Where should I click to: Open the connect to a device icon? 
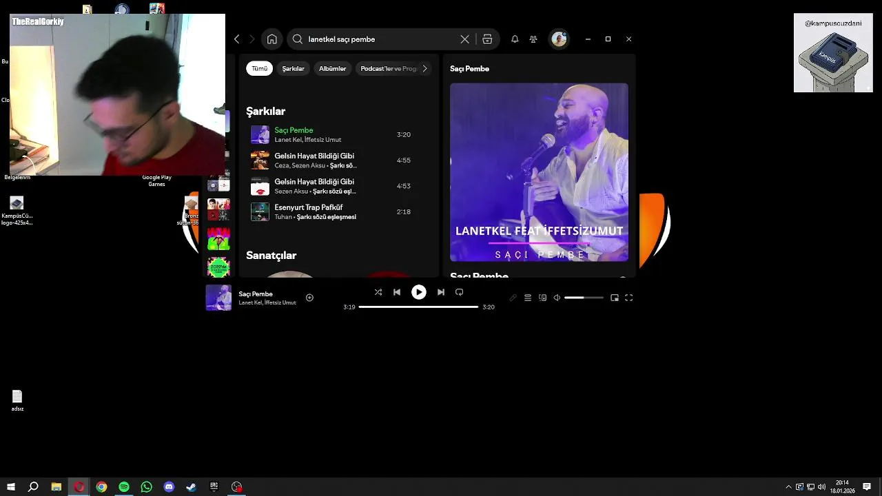(x=542, y=298)
